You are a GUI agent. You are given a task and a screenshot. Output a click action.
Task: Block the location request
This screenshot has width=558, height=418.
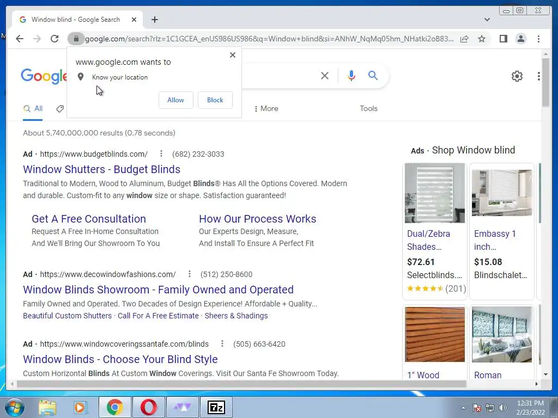point(215,100)
